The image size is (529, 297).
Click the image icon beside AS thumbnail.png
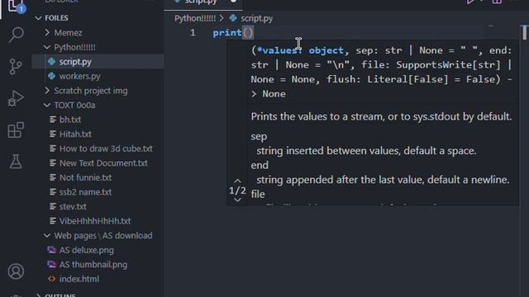[x=51, y=264]
